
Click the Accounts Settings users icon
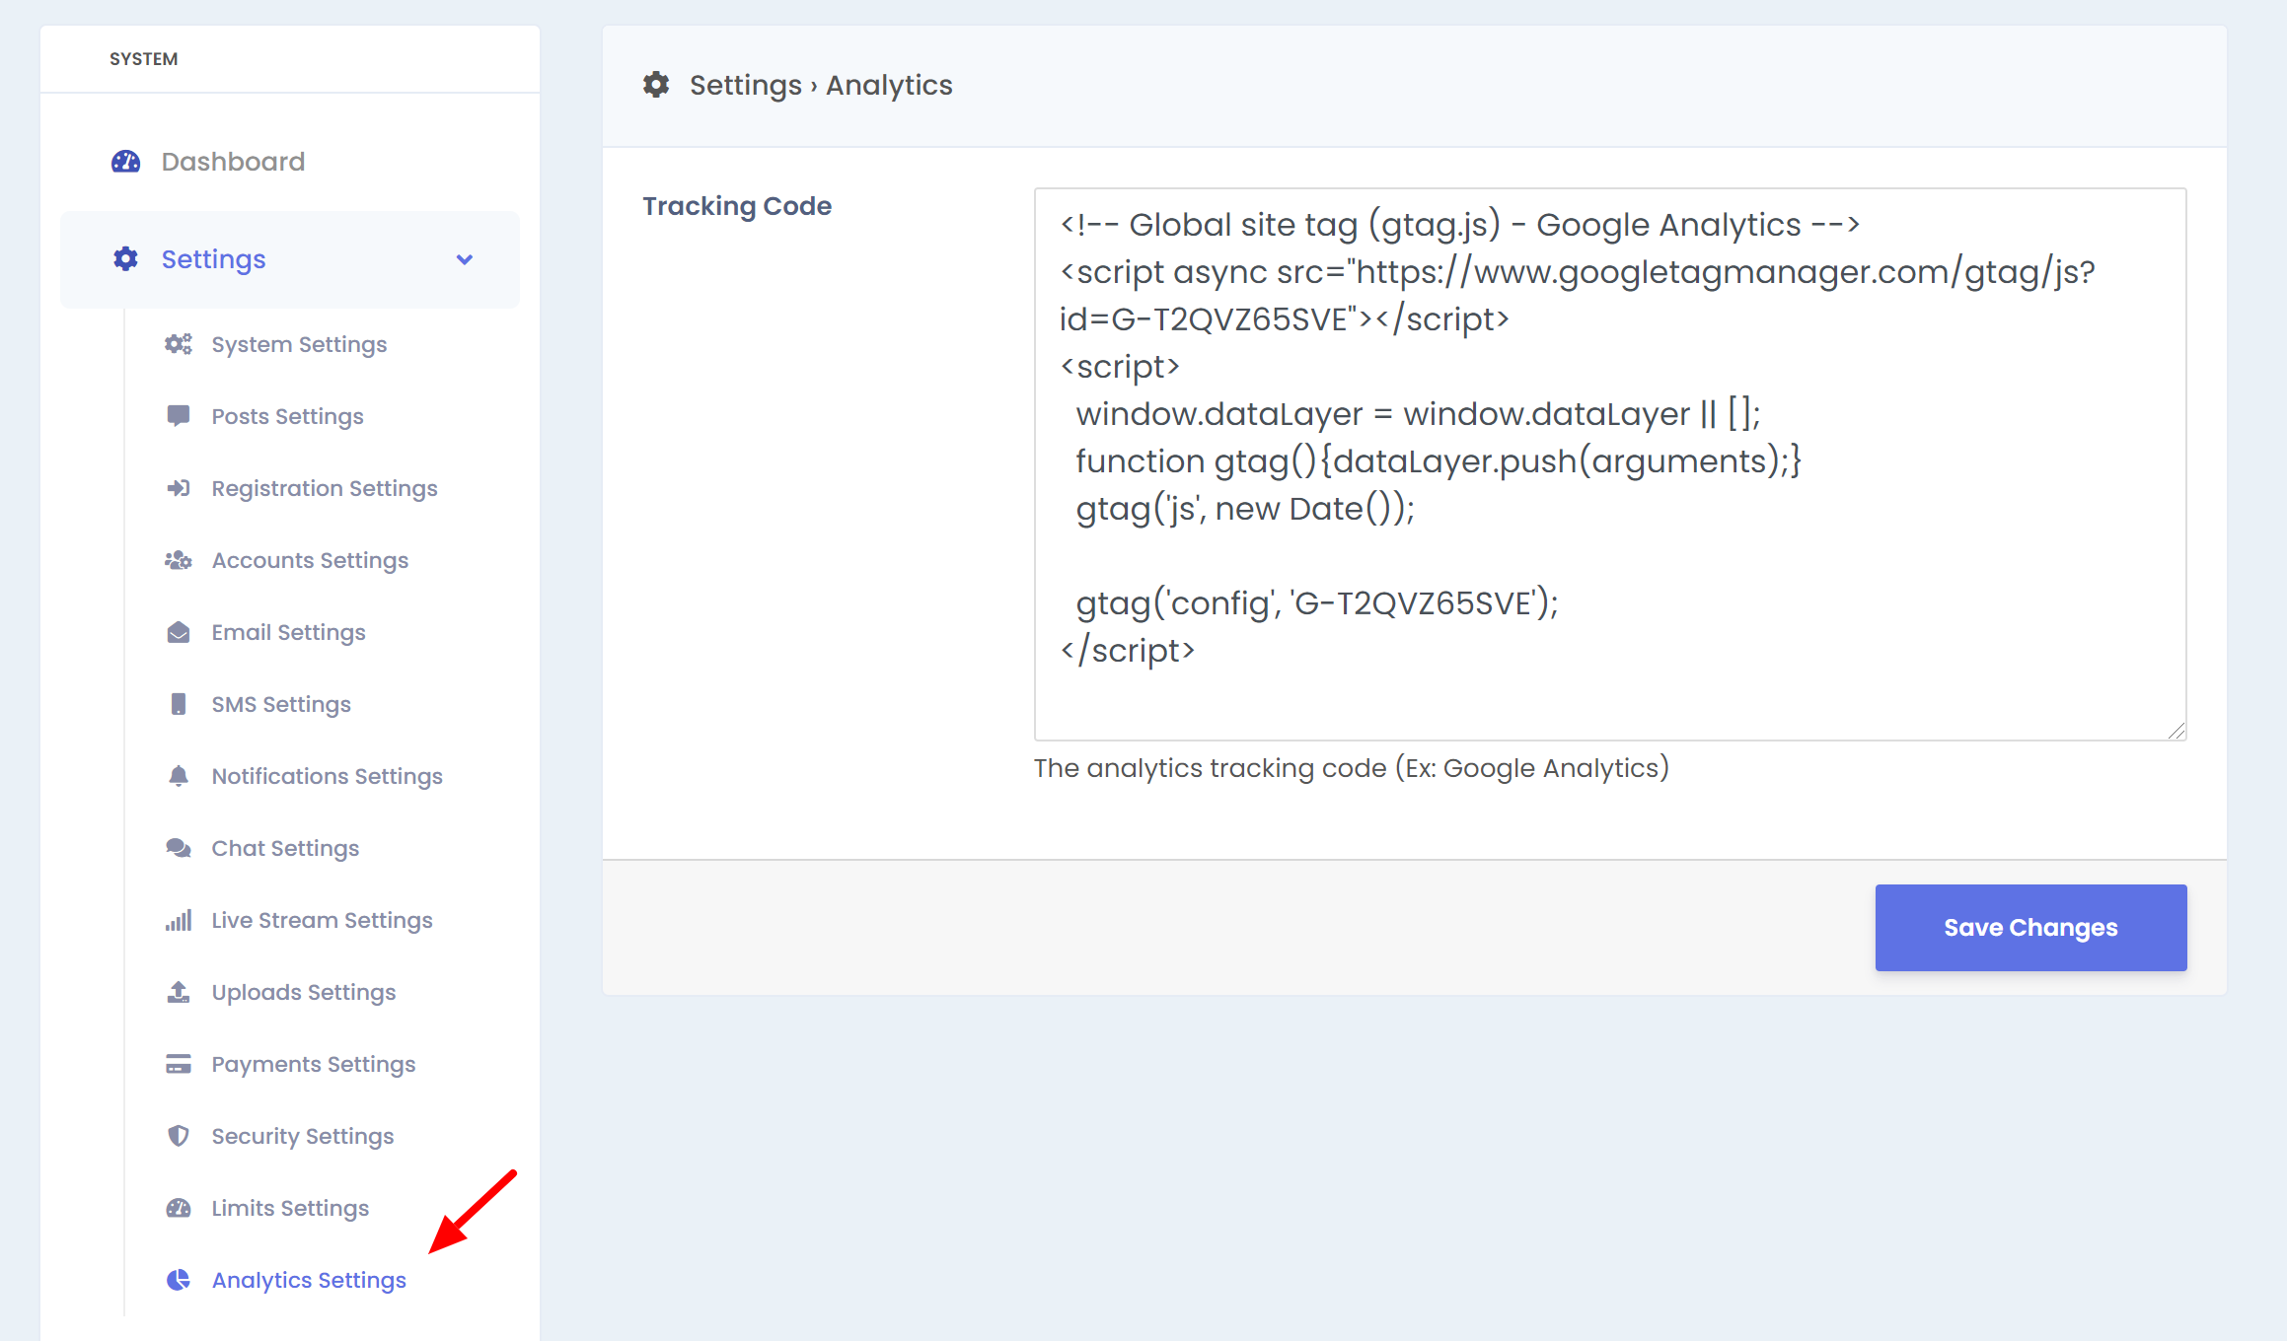(179, 560)
